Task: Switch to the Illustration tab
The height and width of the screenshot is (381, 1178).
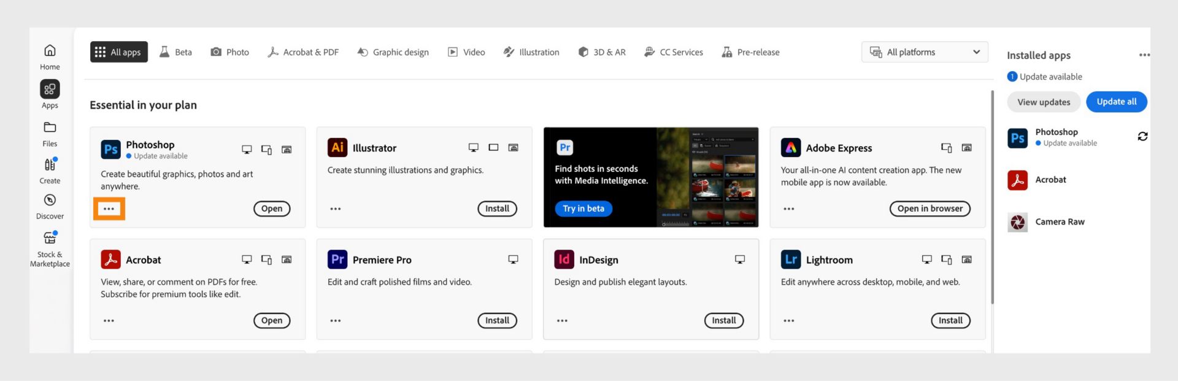Action: point(531,52)
